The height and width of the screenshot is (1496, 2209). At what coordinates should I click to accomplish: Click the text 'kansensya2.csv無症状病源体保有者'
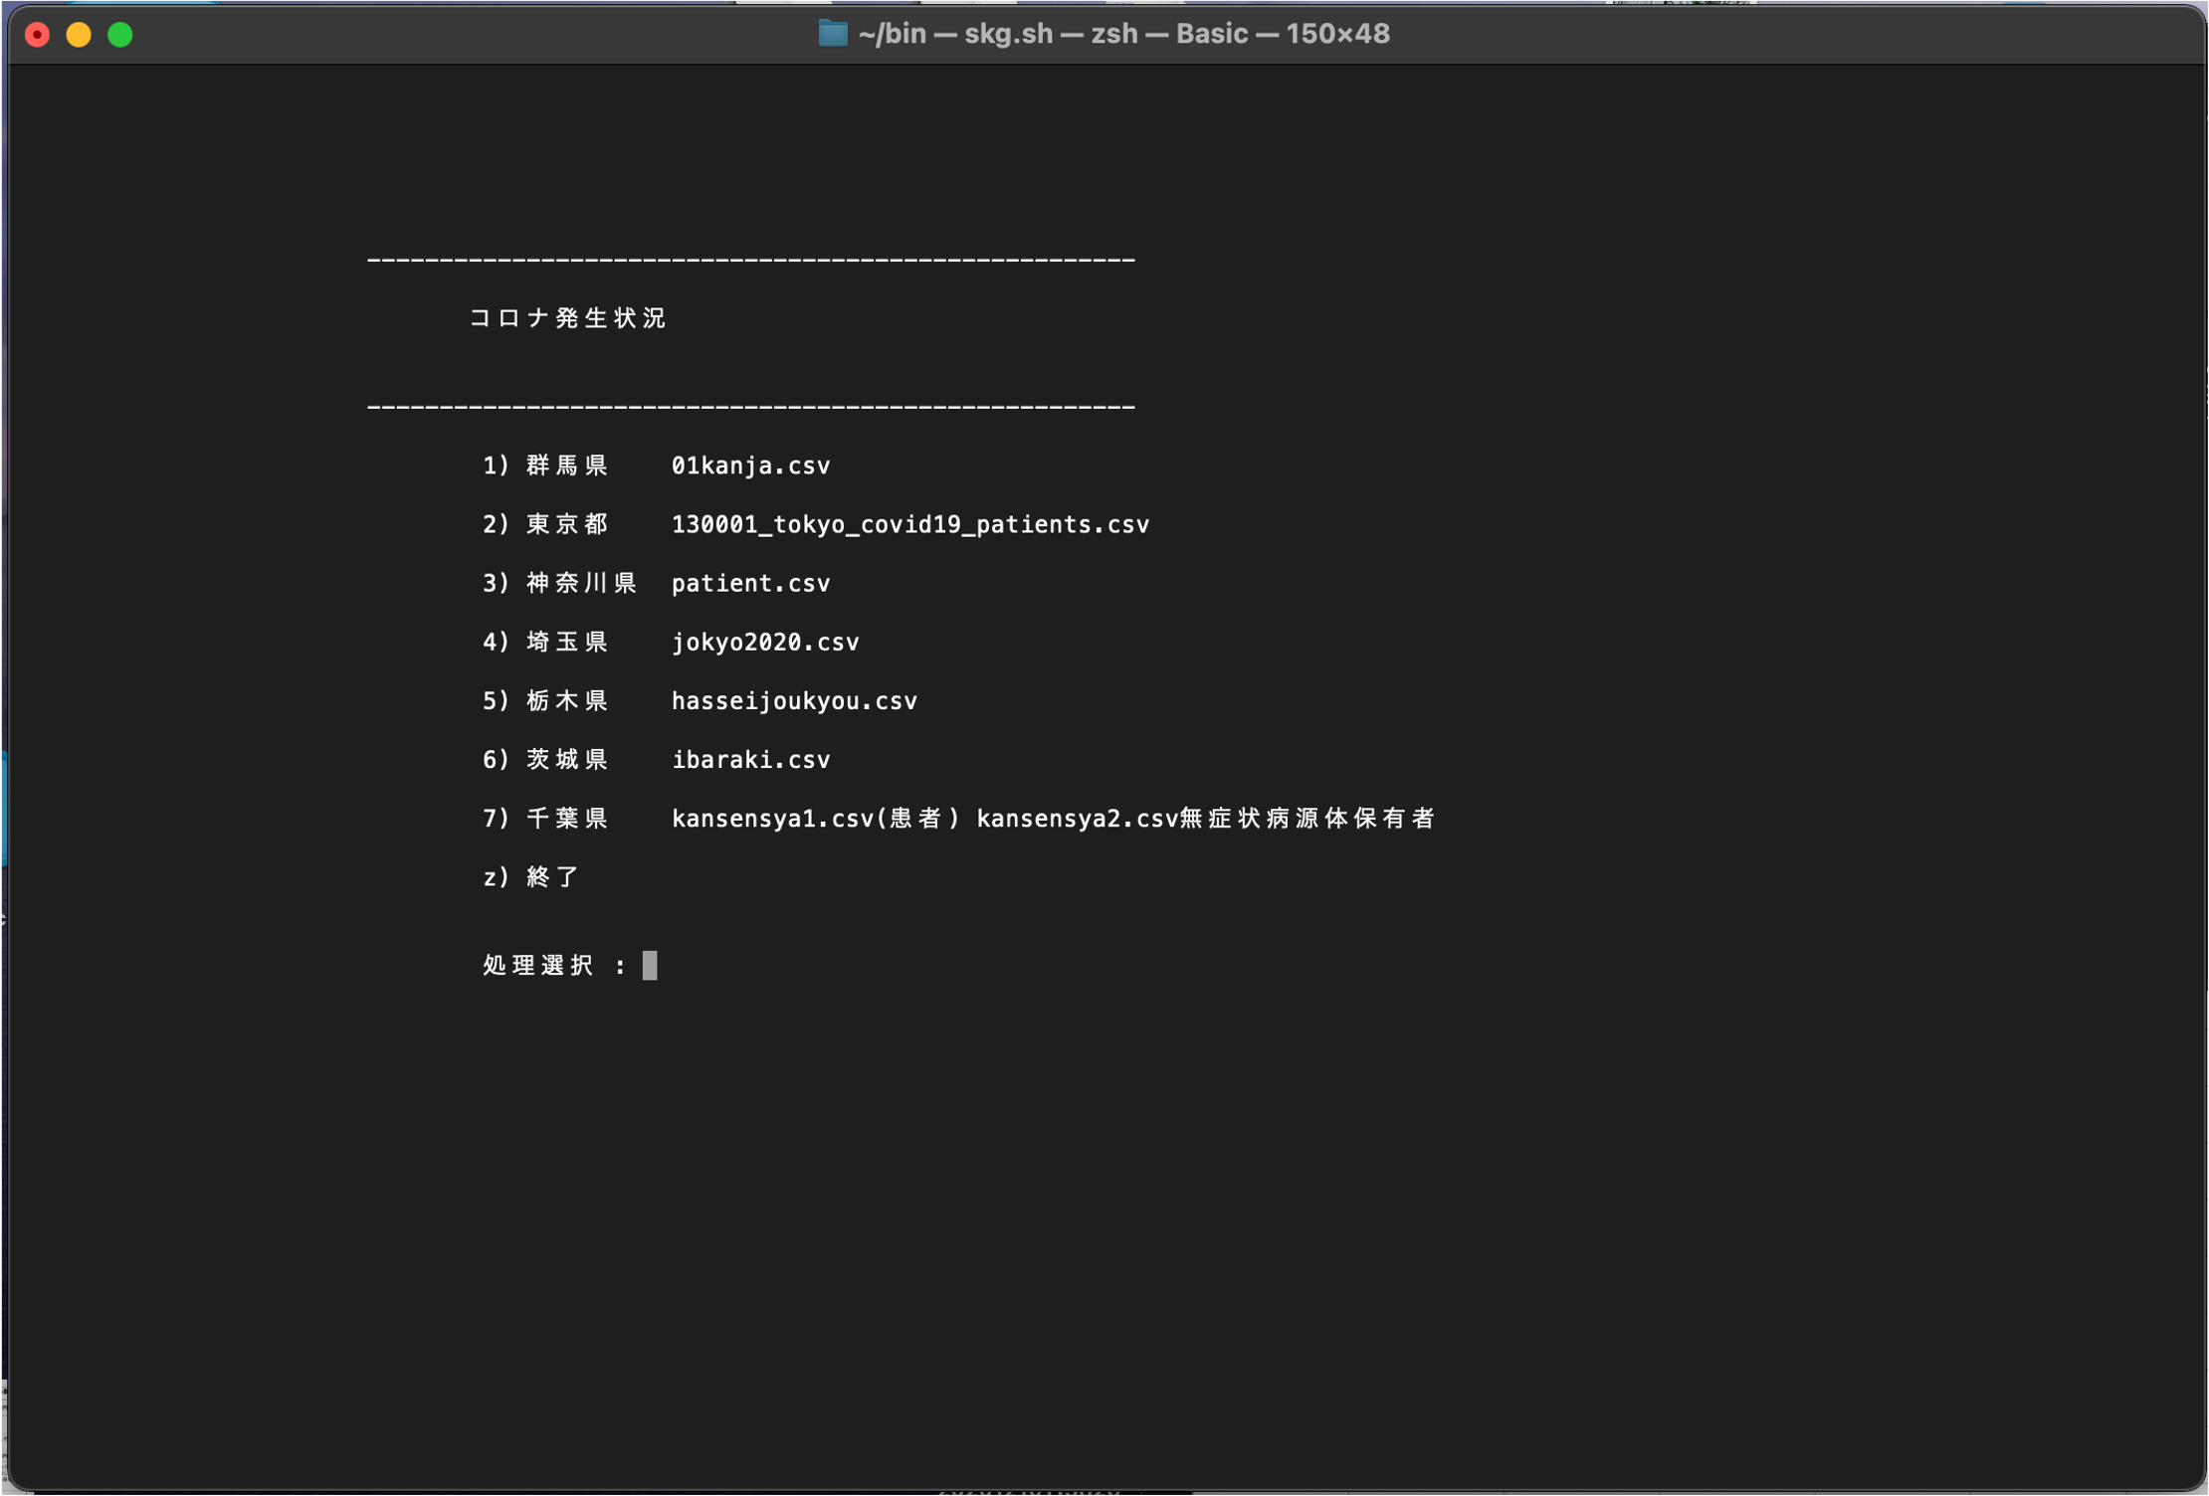tap(1205, 818)
